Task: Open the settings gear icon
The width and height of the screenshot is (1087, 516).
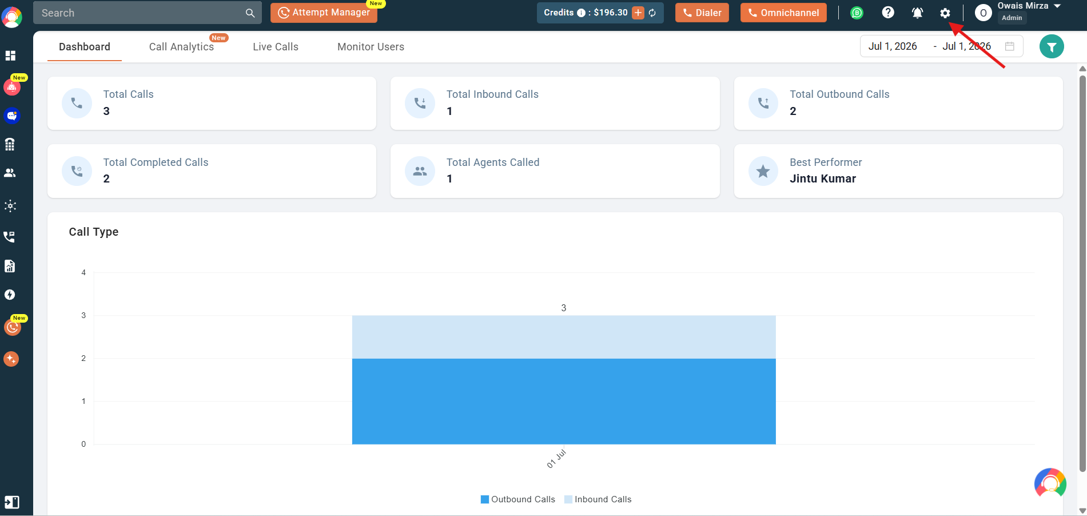Action: (x=945, y=13)
